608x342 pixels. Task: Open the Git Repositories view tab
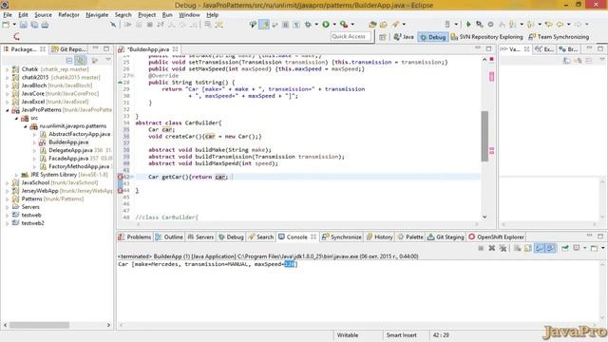69,49
